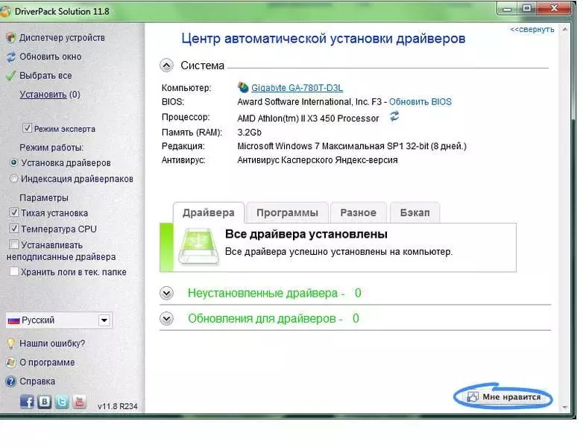Toggle the Температура CPU checkbox
Image resolution: width=583 pixels, height=447 pixels.
13,229
